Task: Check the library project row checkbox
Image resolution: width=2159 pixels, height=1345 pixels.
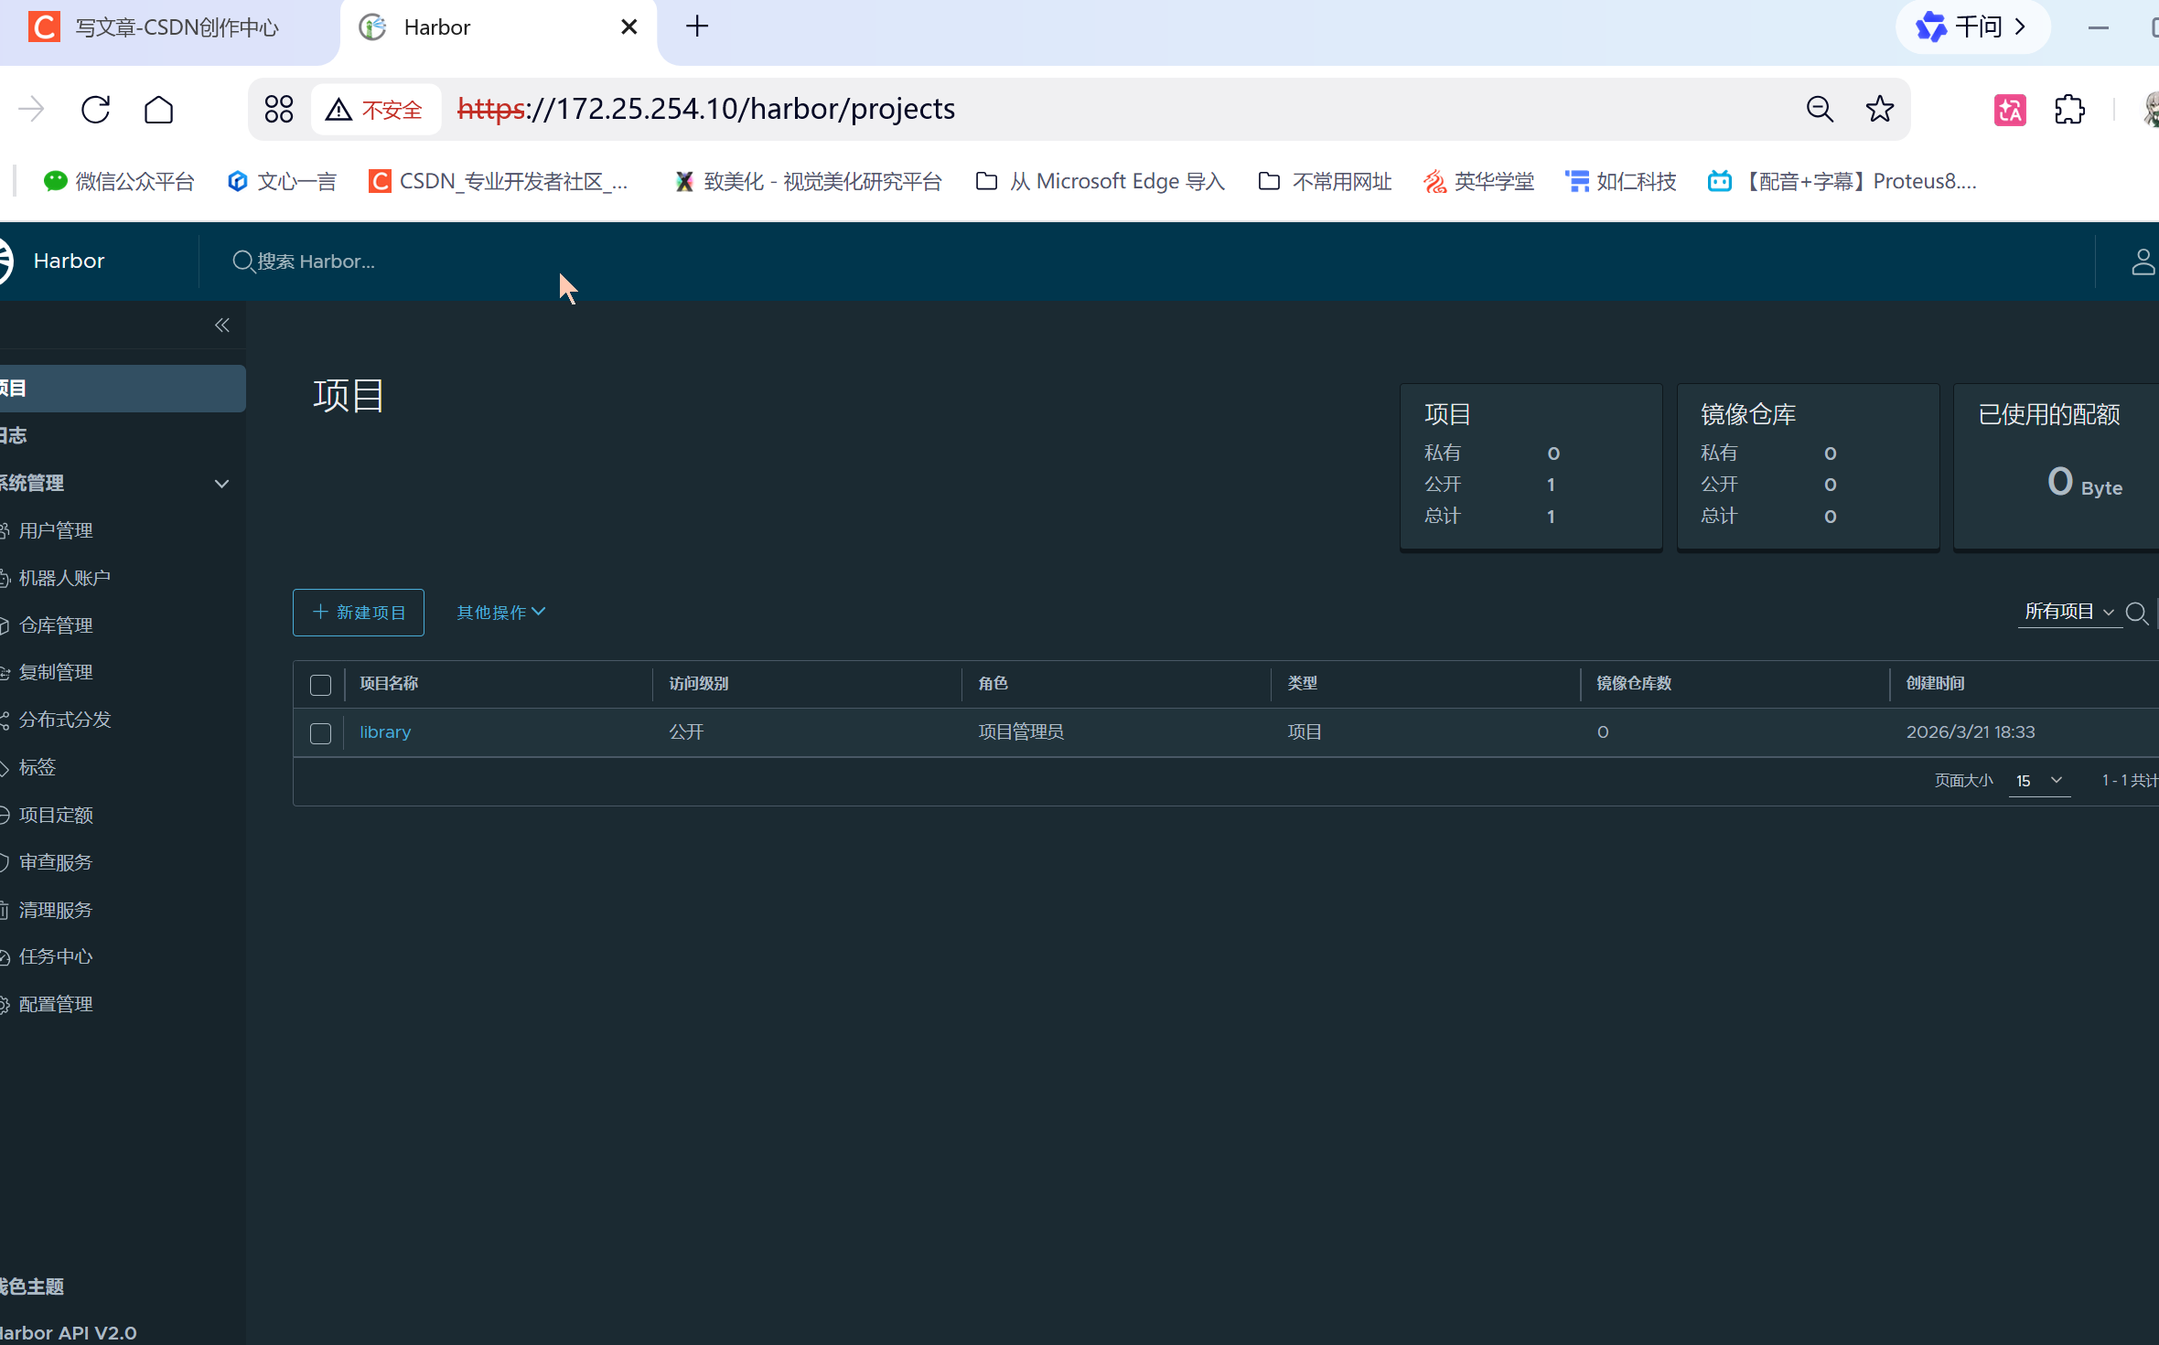Action: coord(320,733)
